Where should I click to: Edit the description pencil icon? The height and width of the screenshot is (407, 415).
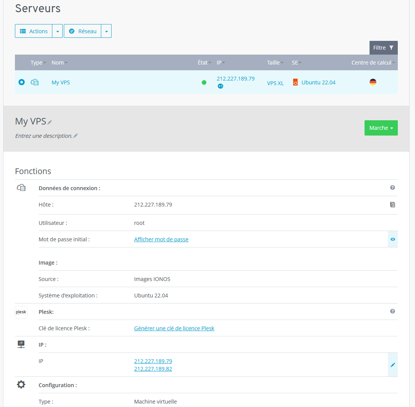pos(76,136)
